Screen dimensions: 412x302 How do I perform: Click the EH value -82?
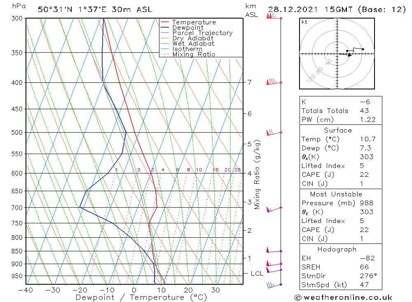368,258
